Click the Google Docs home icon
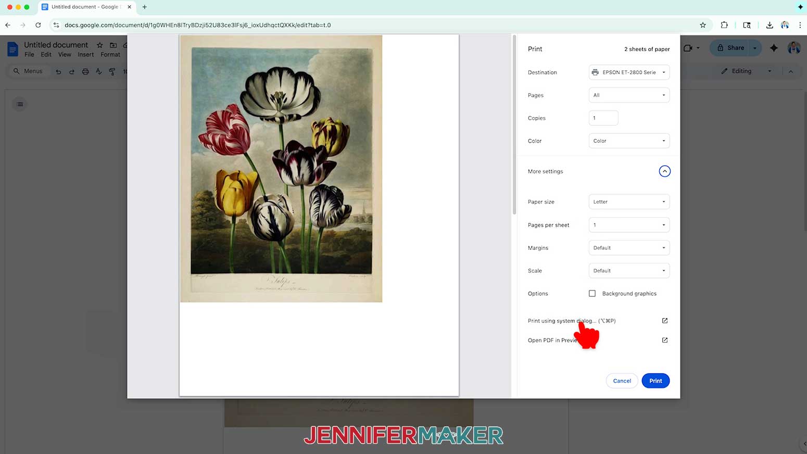 [12, 49]
